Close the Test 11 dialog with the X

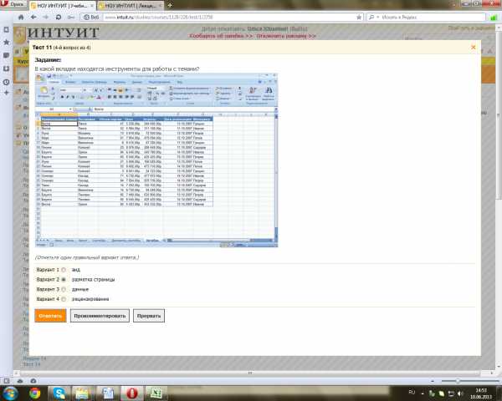coord(474,48)
